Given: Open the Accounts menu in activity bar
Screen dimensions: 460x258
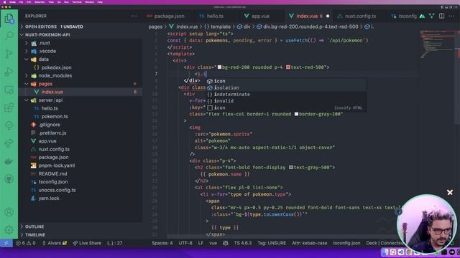Looking at the screenshot, I should click(x=9, y=212).
